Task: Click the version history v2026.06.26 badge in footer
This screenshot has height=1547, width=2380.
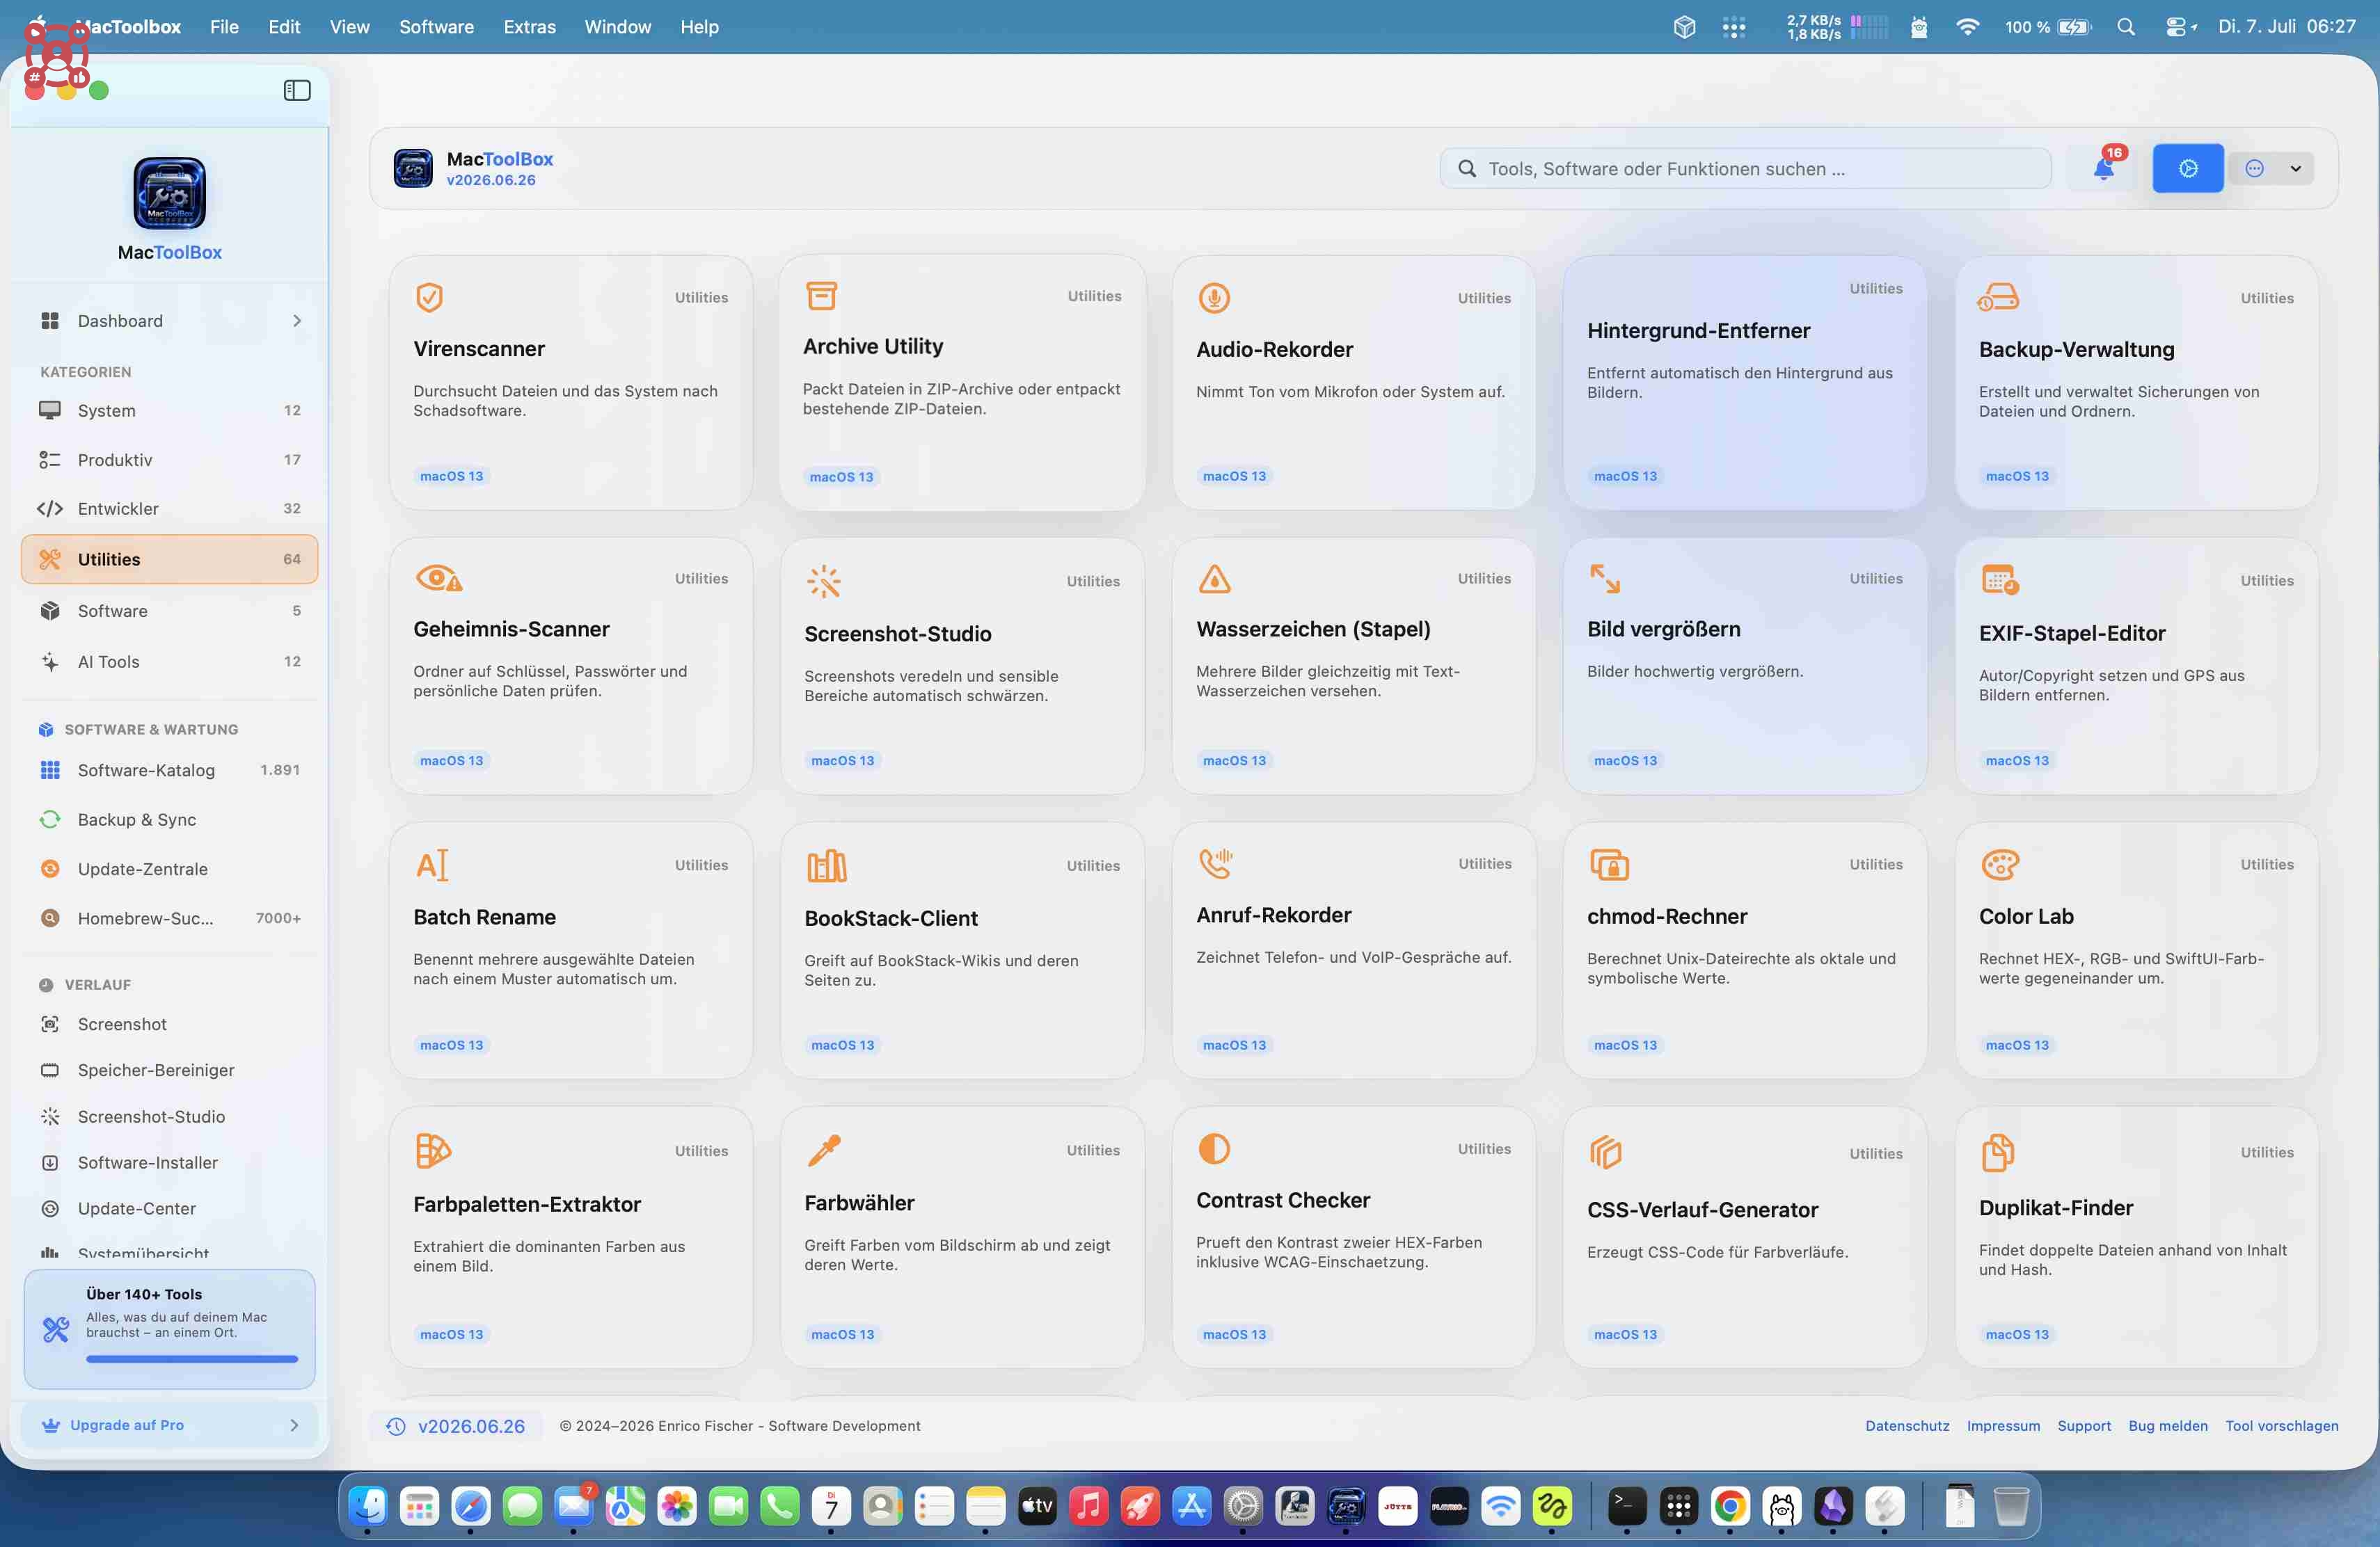Action: point(457,1426)
